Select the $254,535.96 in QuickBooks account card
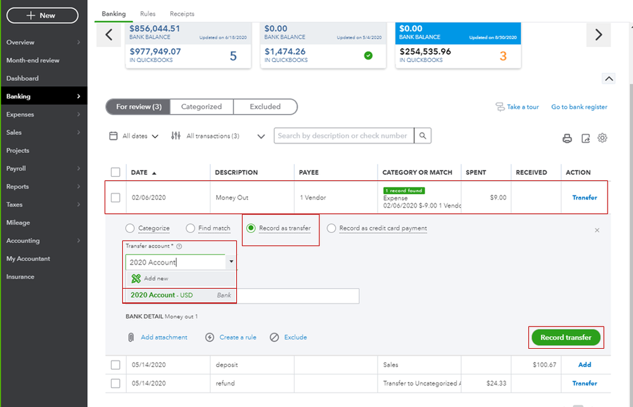 458,45
